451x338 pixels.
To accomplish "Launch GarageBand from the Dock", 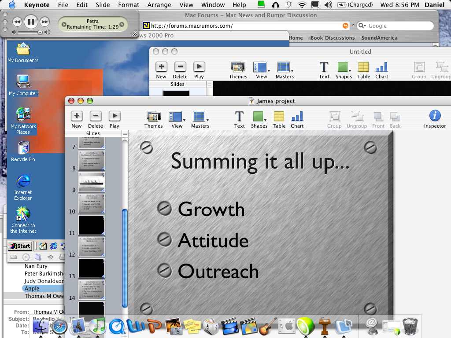I will [x=268, y=327].
